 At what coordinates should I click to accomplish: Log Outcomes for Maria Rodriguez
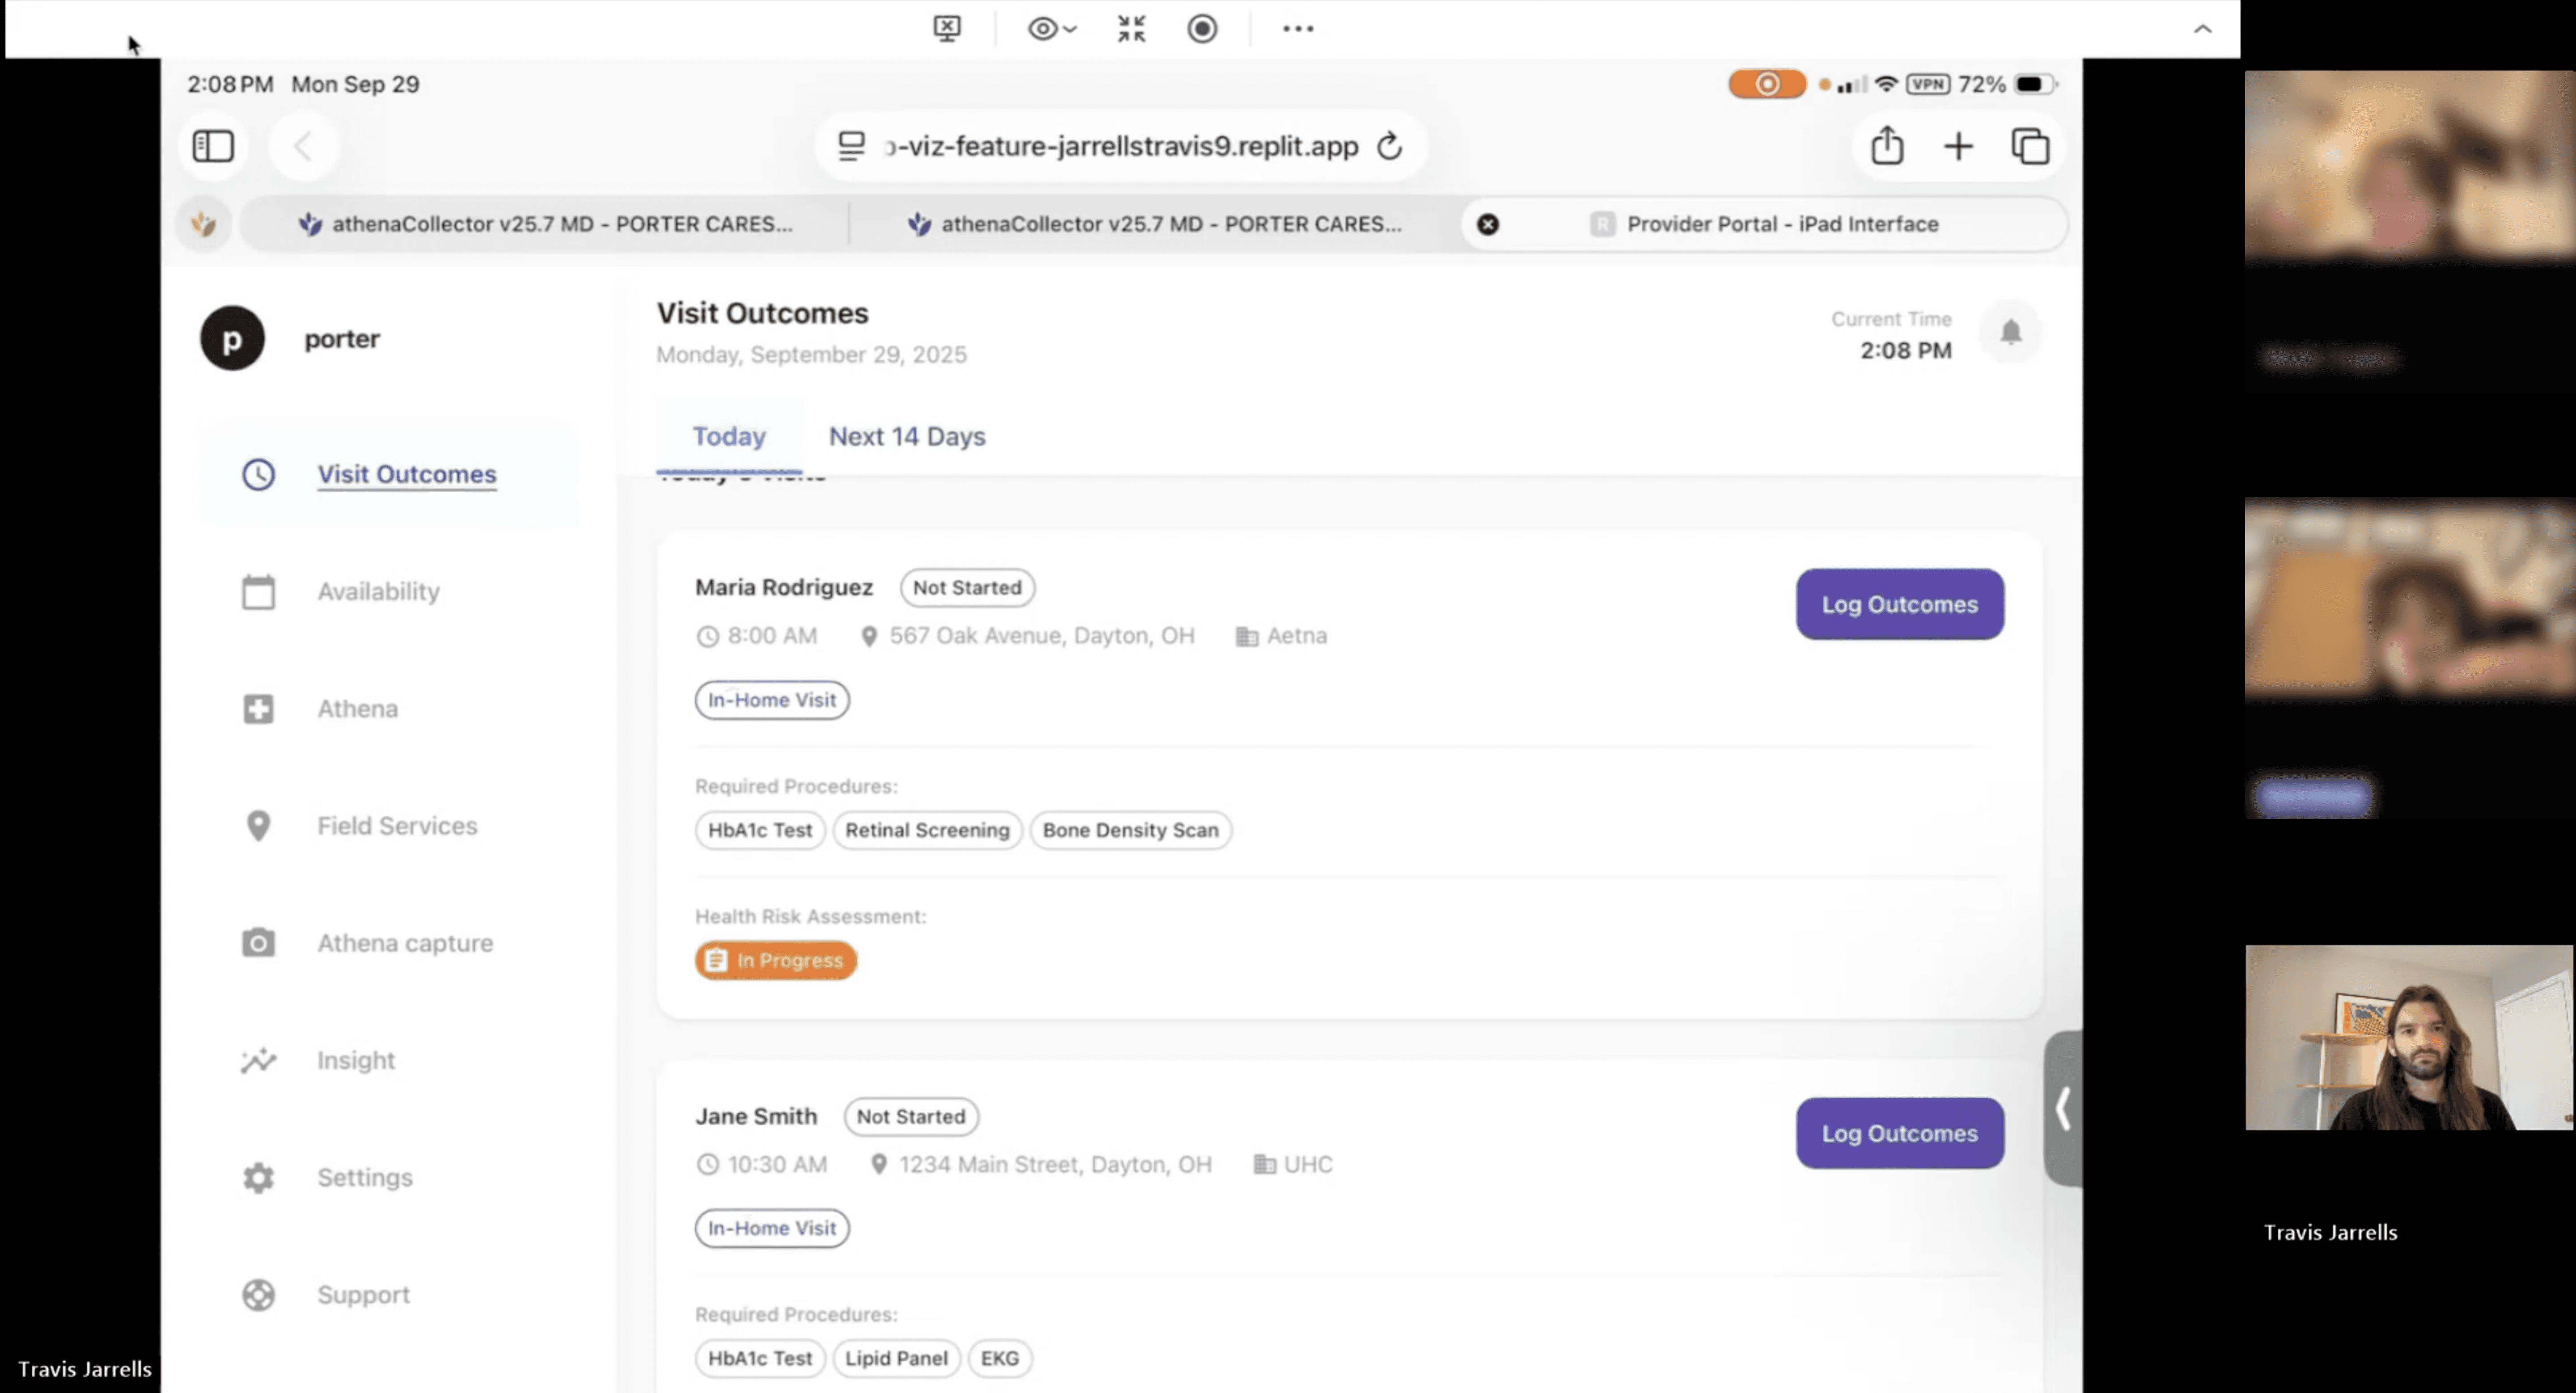[1898, 604]
